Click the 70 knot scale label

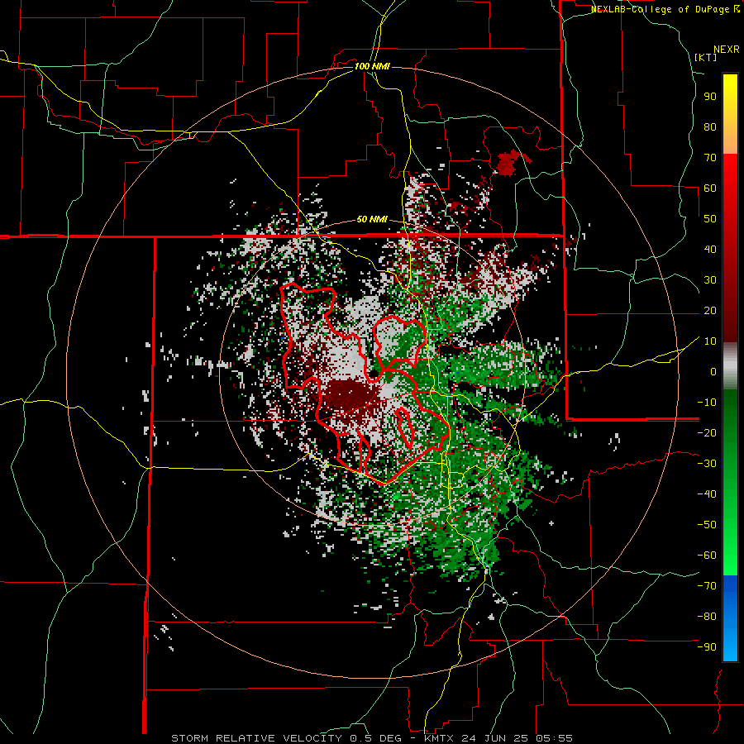(x=710, y=158)
